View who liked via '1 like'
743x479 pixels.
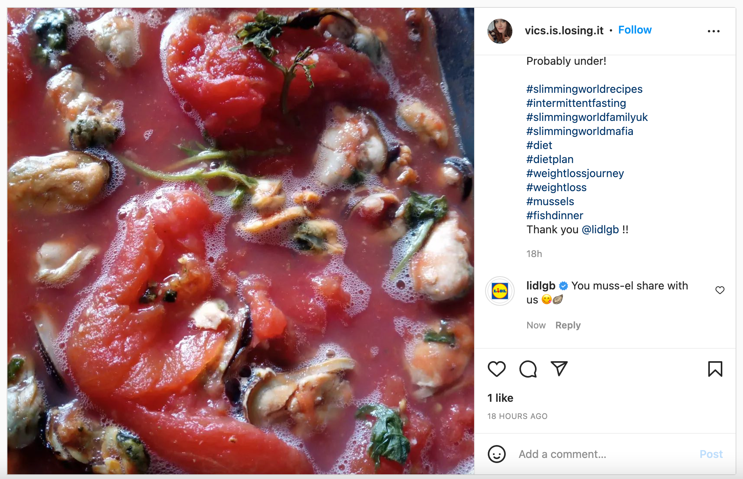[500, 398]
